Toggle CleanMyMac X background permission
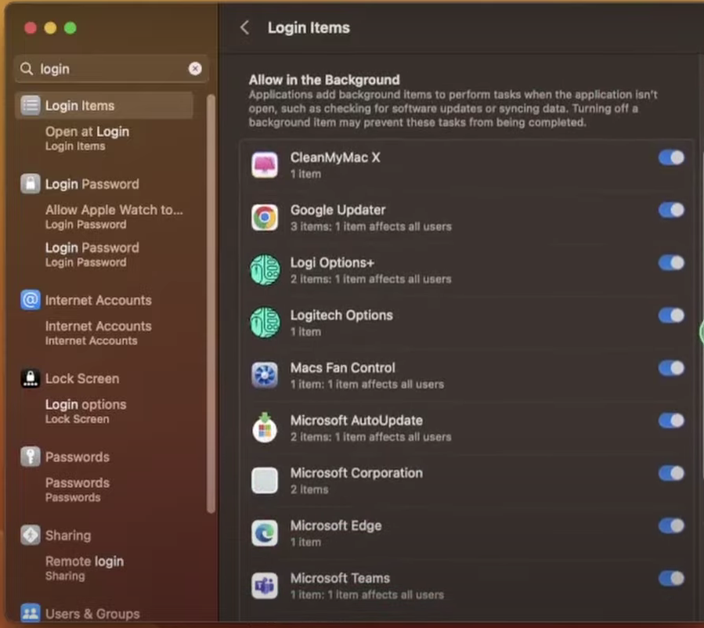 coord(671,157)
